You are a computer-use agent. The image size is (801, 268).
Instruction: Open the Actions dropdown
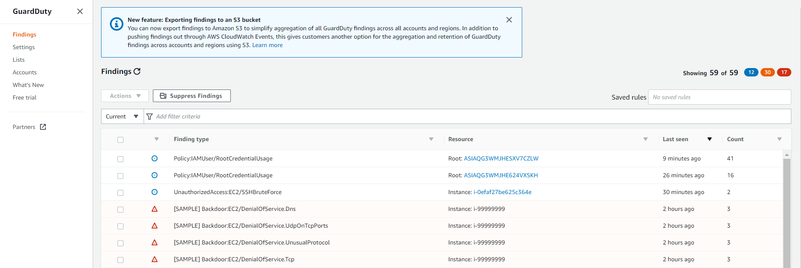coord(125,96)
